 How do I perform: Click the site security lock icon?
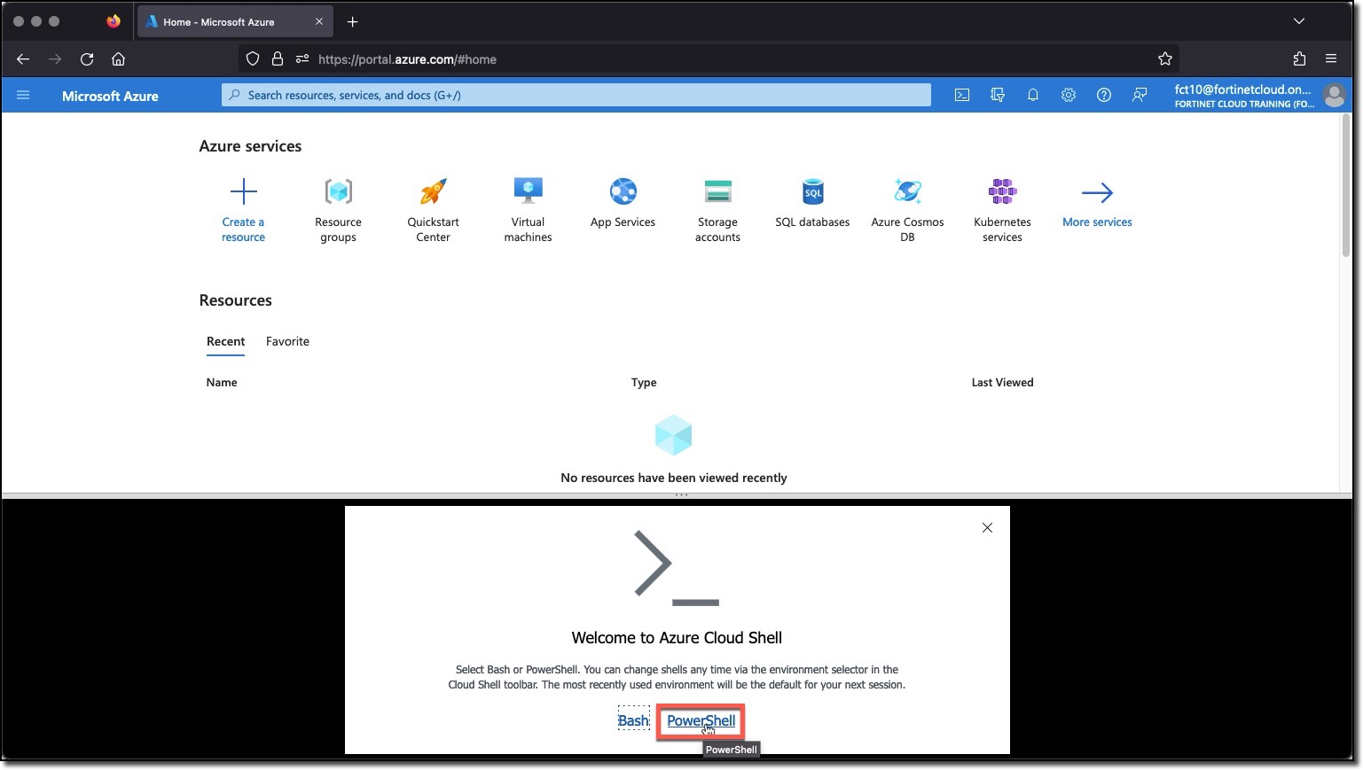pos(278,59)
